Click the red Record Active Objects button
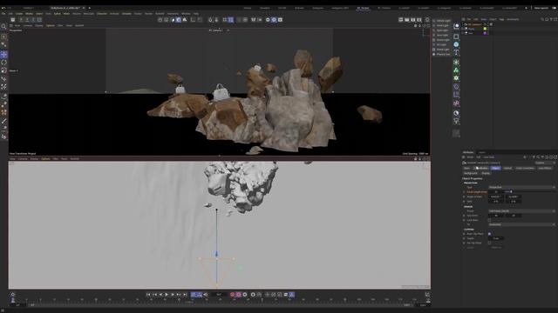Viewport: 558px width, 313px height. pos(233,295)
